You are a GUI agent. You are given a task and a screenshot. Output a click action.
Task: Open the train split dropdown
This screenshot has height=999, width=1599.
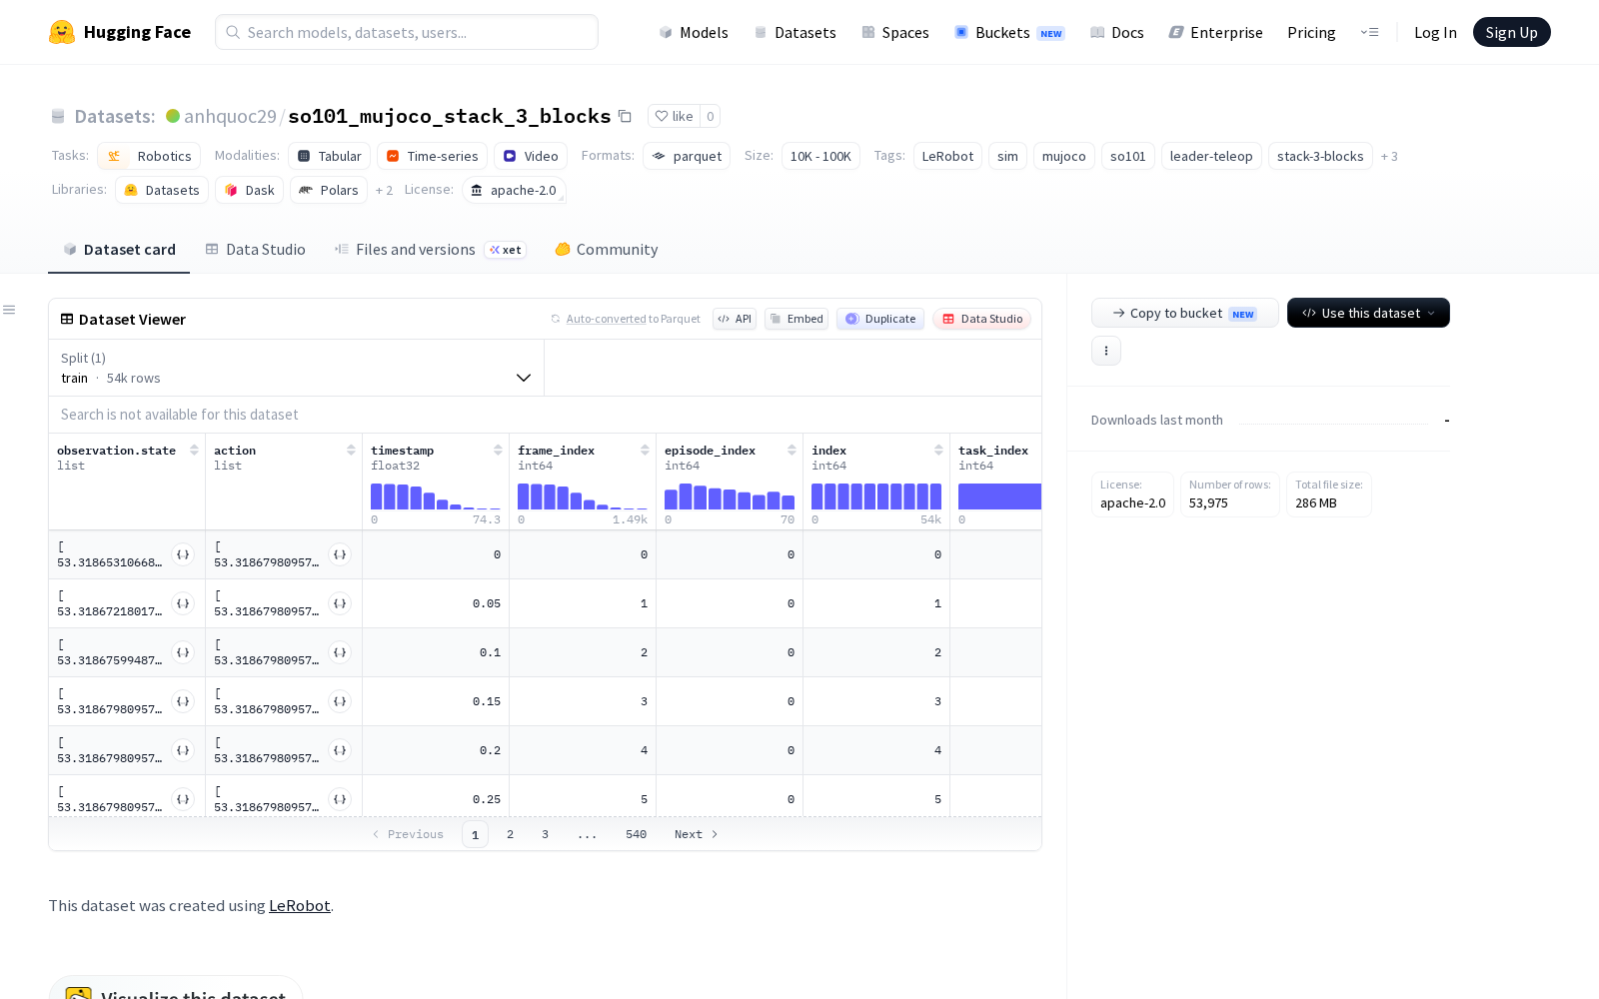297,368
